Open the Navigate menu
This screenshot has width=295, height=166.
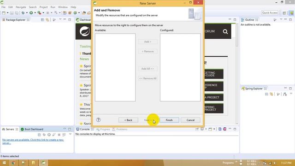click(x=21, y=7)
